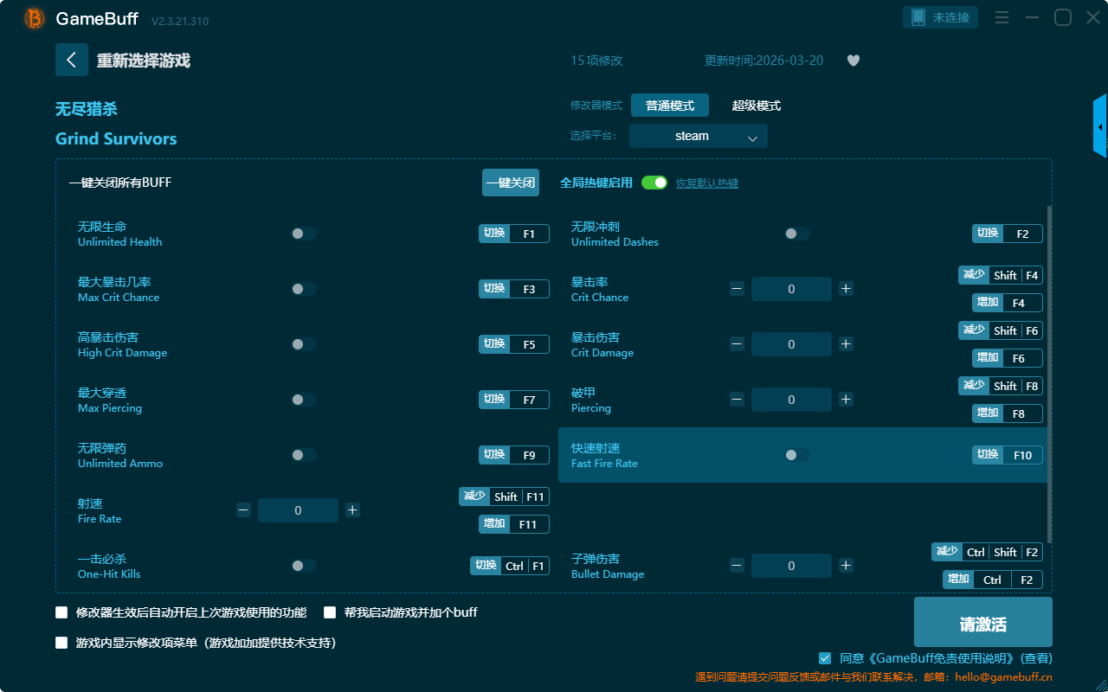Open the steam platform dropdown
Viewport: 1108px width, 692px height.
698,136
